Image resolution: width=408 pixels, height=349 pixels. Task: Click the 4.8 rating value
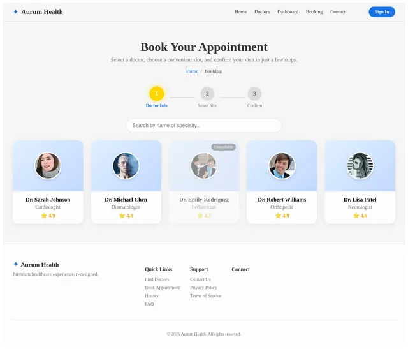pyautogui.click(x=129, y=216)
